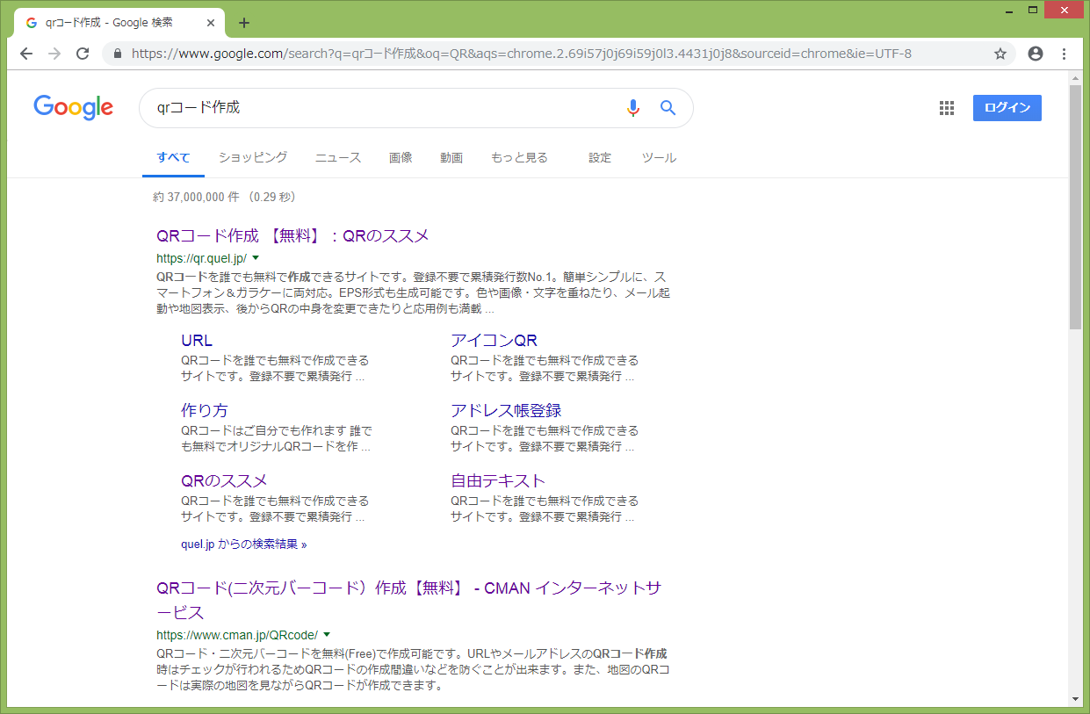Switch to the 画像 tab

click(x=401, y=158)
